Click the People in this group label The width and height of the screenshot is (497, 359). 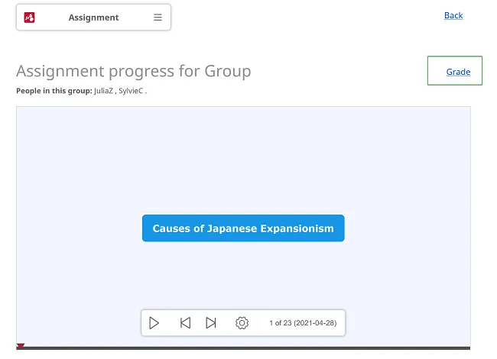pos(54,91)
